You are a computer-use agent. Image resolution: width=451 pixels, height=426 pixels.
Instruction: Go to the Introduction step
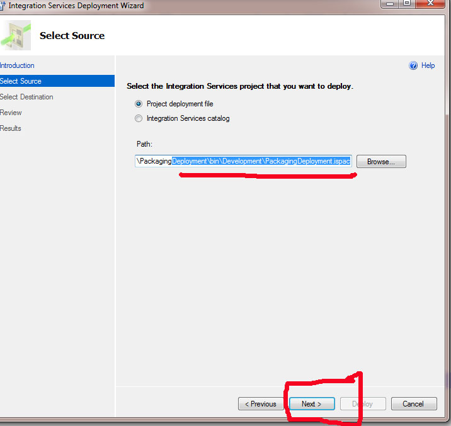(x=17, y=65)
